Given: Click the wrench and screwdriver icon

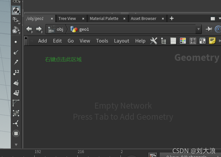Looking at the screenshot, I should tap(154, 41).
